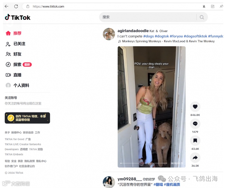
Task: Click the search magnifier icon
Action: pos(202,17)
